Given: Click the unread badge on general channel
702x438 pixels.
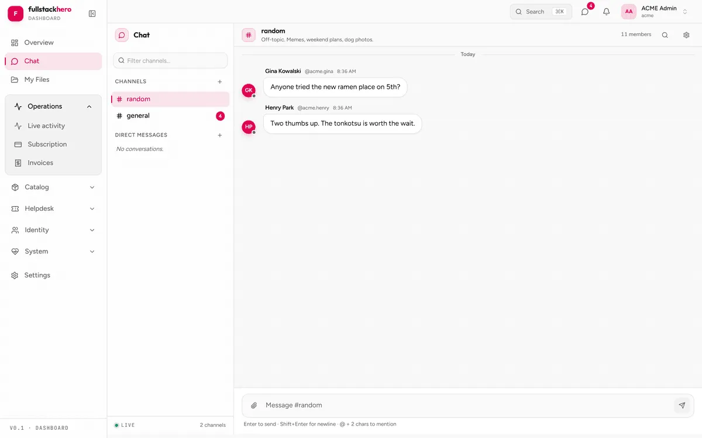Looking at the screenshot, I should pos(220,116).
